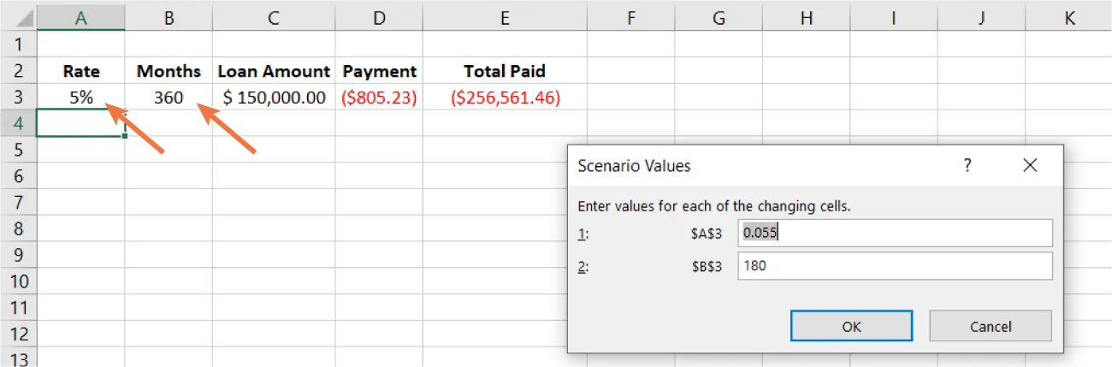
Task: Click the Rate header cell
Action: click(x=81, y=71)
